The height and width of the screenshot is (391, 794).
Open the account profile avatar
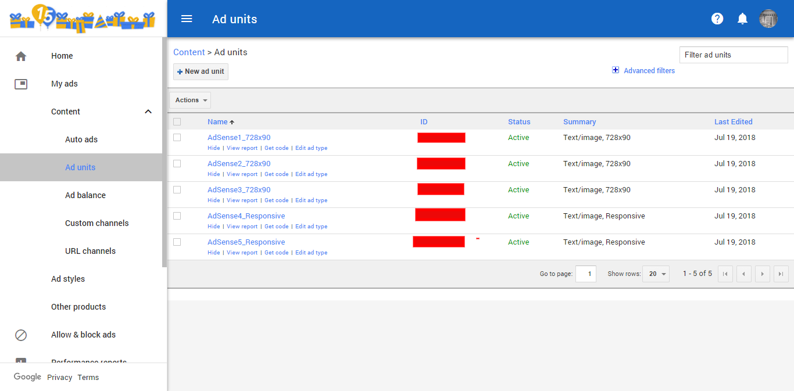pos(768,19)
